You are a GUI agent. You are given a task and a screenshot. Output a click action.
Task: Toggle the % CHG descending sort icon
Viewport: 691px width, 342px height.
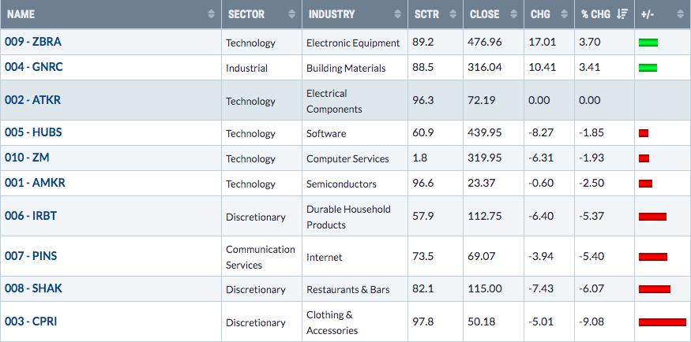[622, 14]
